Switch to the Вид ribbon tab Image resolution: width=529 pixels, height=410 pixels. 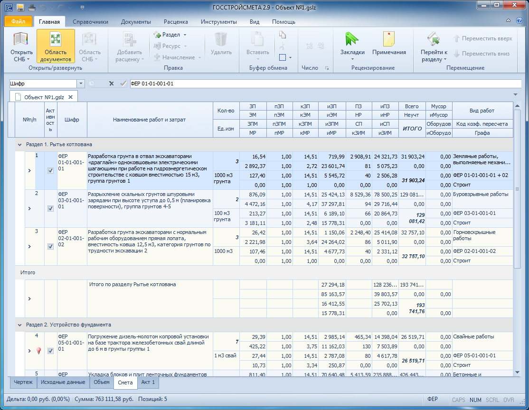pyautogui.click(x=255, y=21)
